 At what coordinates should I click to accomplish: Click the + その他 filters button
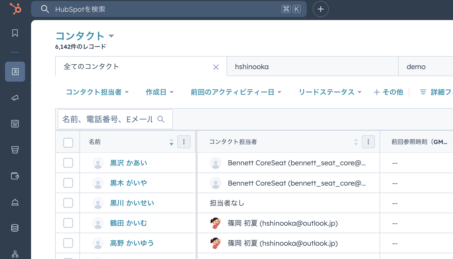(x=388, y=92)
